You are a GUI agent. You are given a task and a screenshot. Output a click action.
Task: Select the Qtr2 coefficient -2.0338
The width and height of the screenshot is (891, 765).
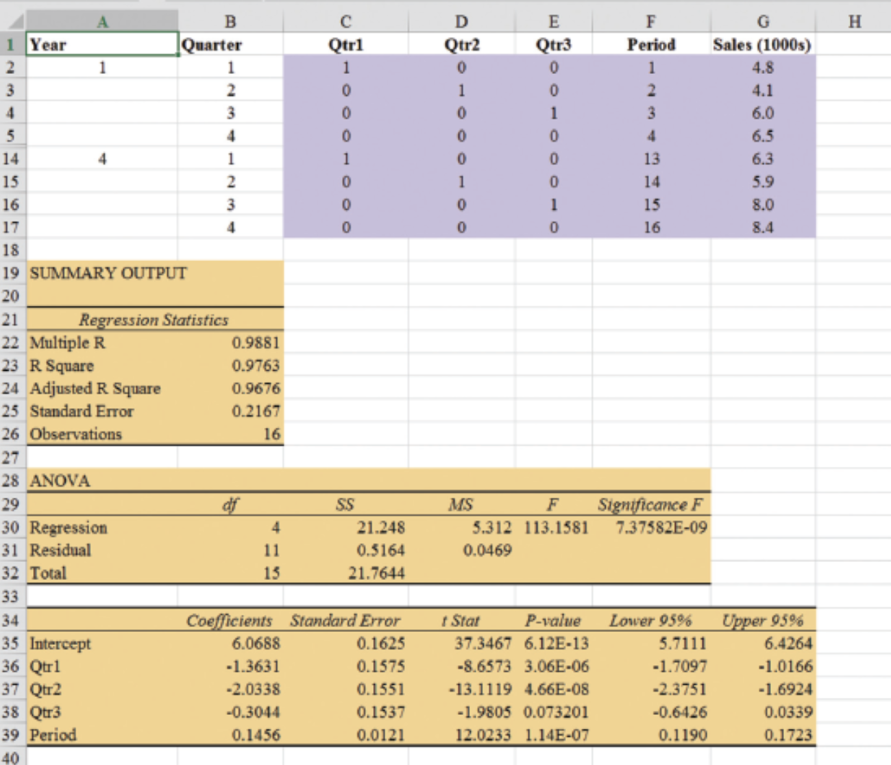pyautogui.click(x=254, y=689)
